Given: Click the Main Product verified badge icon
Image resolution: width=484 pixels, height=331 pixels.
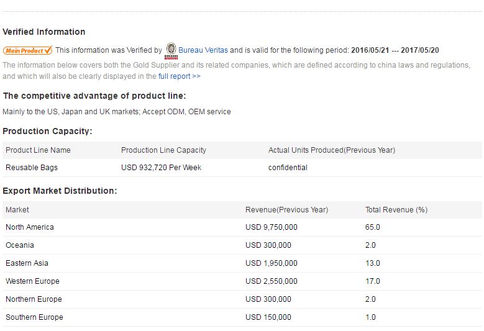Looking at the screenshot, I should tap(28, 50).
